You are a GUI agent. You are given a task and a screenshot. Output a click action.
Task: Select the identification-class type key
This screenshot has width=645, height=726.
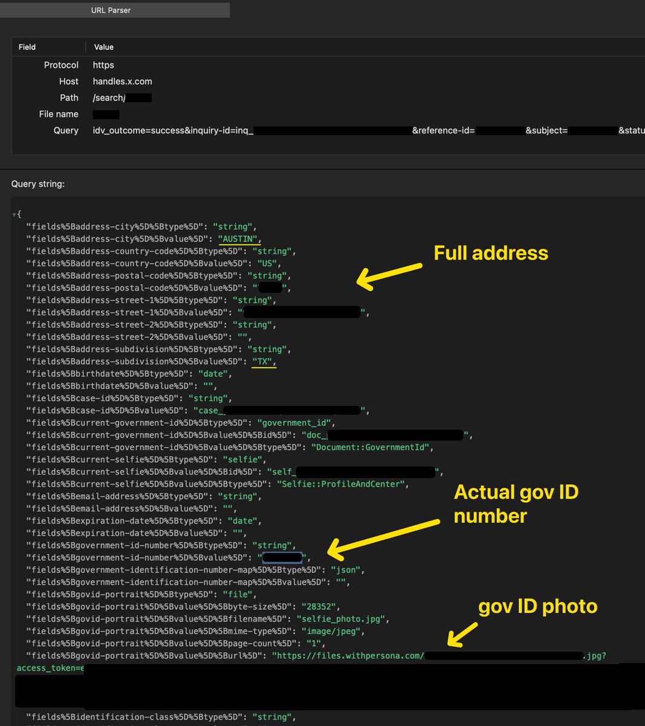[x=134, y=717]
